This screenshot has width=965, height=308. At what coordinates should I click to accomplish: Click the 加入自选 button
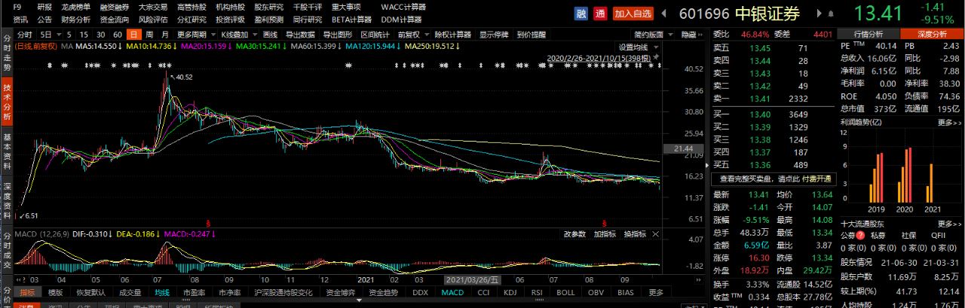click(633, 13)
